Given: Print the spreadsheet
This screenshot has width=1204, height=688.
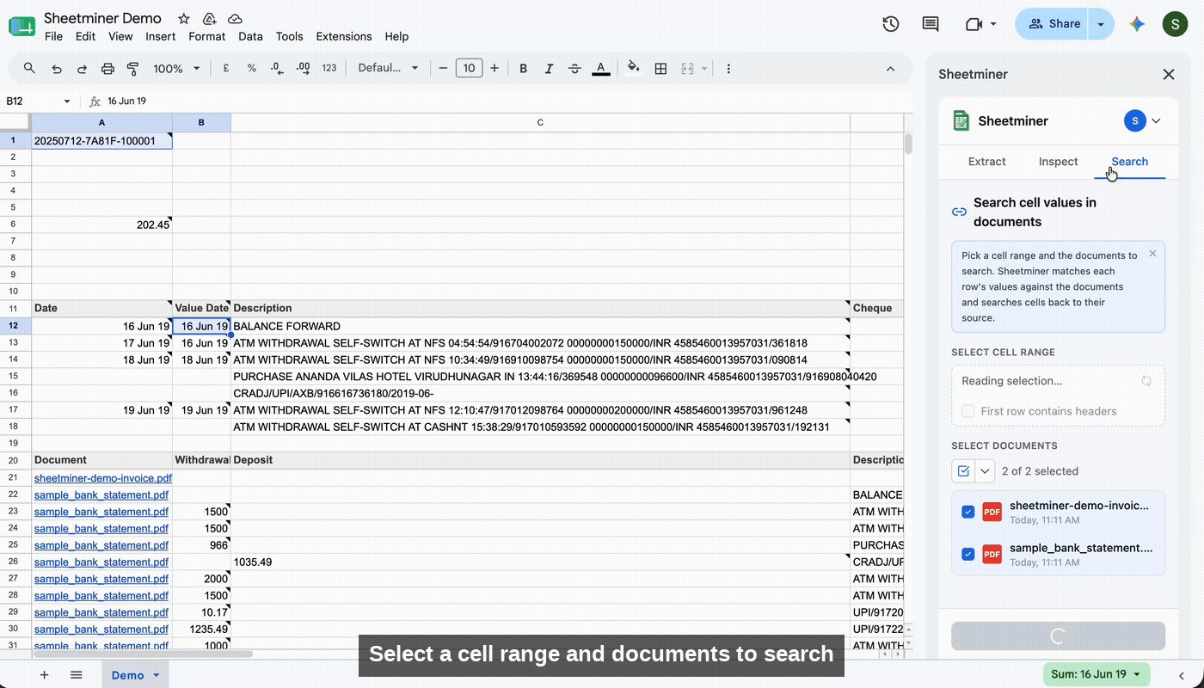Looking at the screenshot, I should (x=107, y=69).
